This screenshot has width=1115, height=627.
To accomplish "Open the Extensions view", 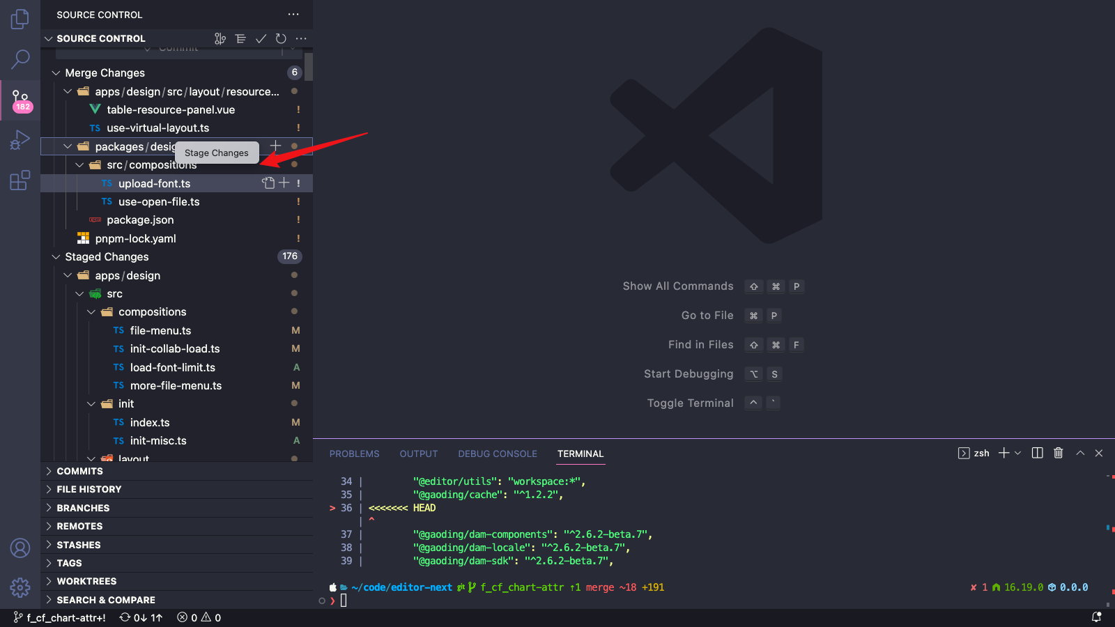I will (x=20, y=180).
